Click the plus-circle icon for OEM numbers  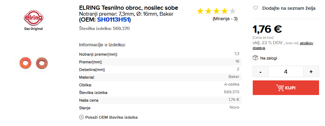81,117
